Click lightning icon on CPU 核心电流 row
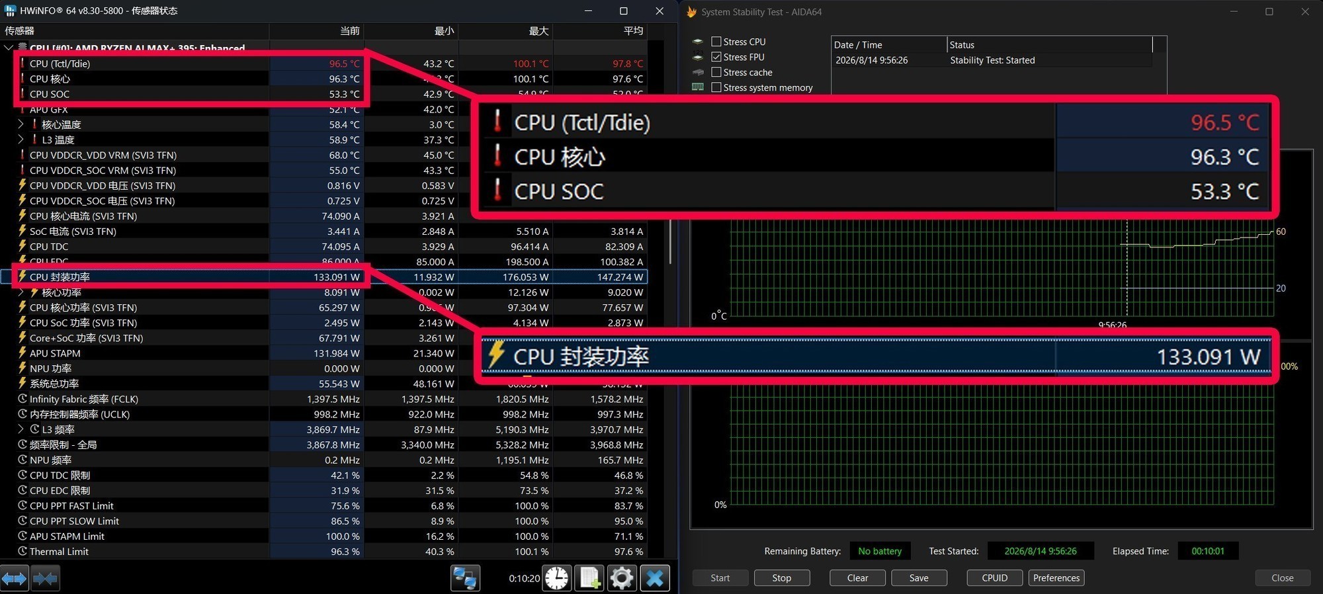 point(22,216)
